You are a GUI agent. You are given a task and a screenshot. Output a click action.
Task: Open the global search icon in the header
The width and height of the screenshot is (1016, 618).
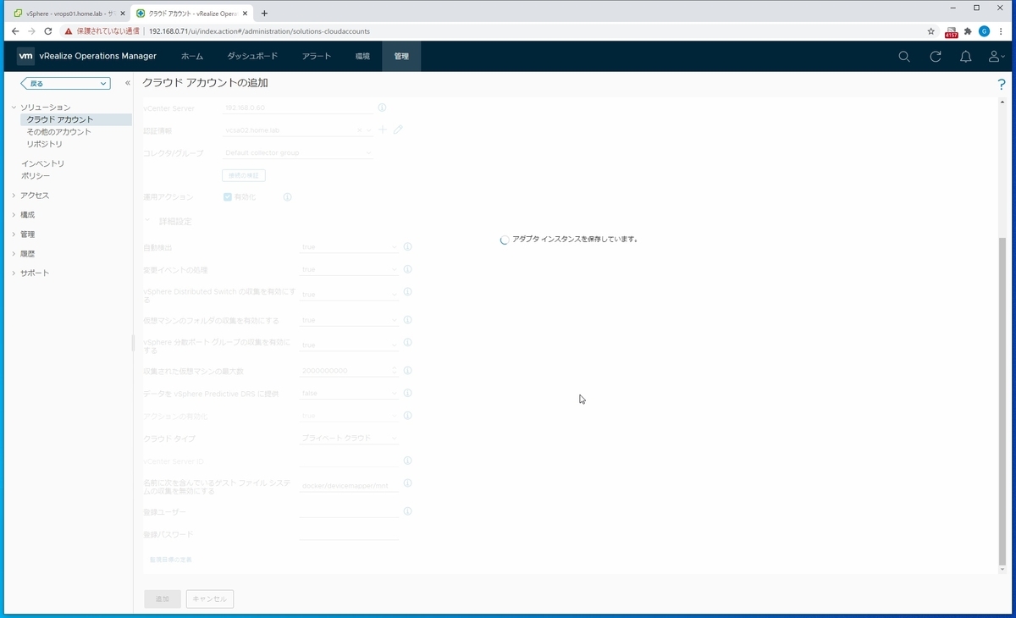(x=904, y=57)
